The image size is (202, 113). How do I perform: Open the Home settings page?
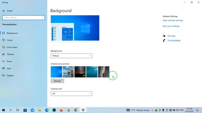coord(8,11)
